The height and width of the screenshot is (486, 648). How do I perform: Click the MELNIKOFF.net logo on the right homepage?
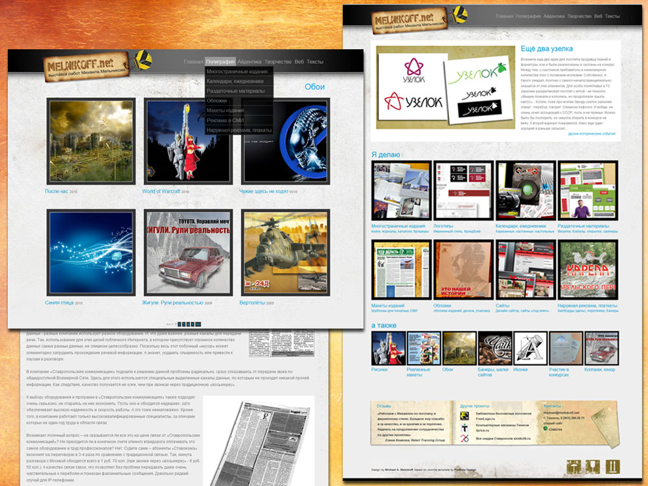point(410,20)
